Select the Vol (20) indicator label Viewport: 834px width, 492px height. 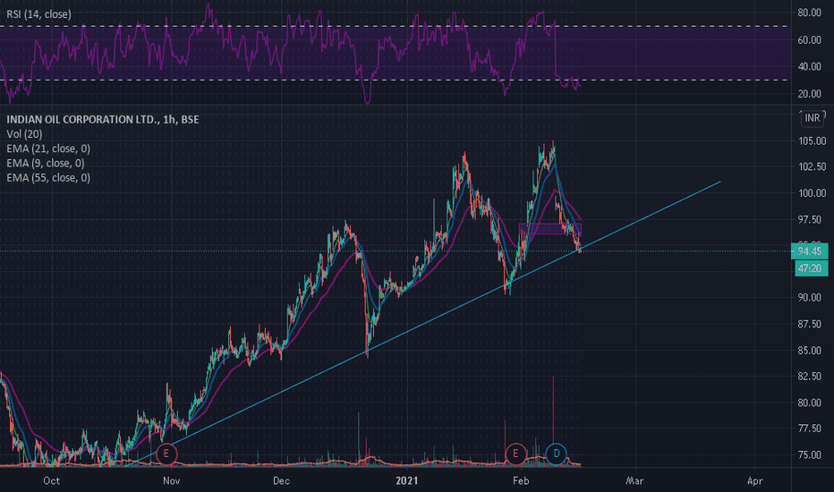pos(24,134)
